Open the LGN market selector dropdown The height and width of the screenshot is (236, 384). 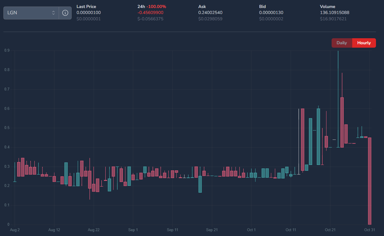(x=29, y=13)
